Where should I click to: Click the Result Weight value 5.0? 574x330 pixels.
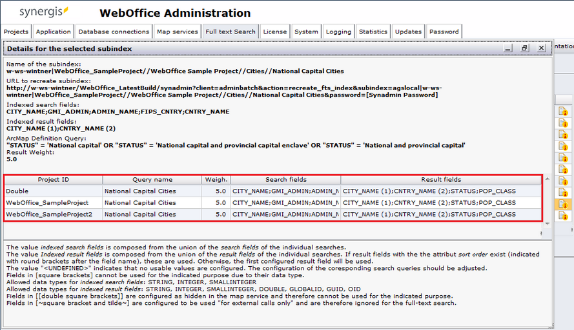coord(12,159)
